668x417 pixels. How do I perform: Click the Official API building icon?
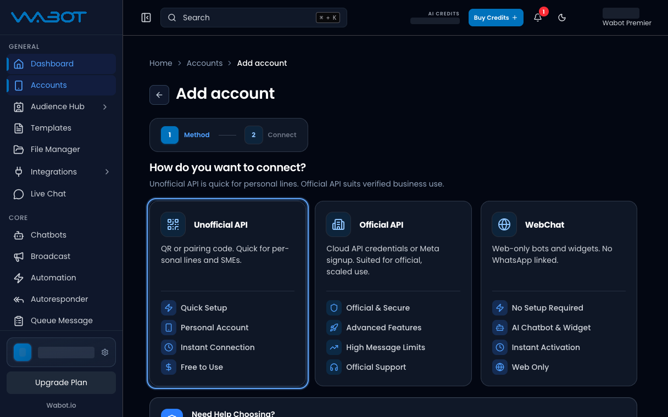click(x=338, y=224)
